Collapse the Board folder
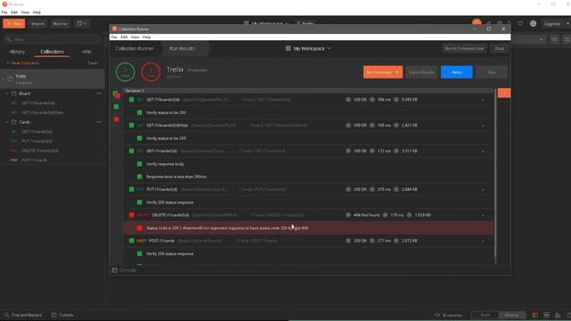Viewport: 571px width, 321px height. [x=7, y=94]
